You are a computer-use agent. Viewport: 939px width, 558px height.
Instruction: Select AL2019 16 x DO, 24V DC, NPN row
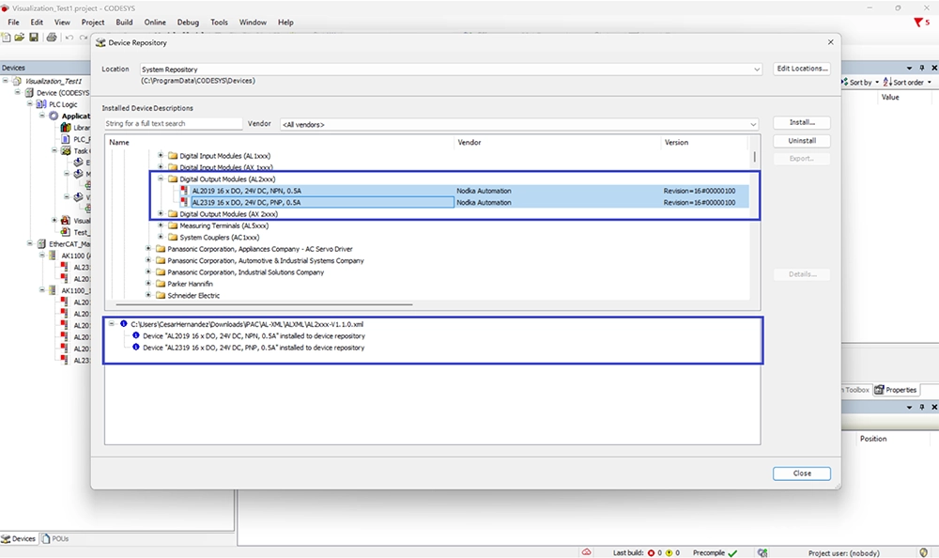464,191
